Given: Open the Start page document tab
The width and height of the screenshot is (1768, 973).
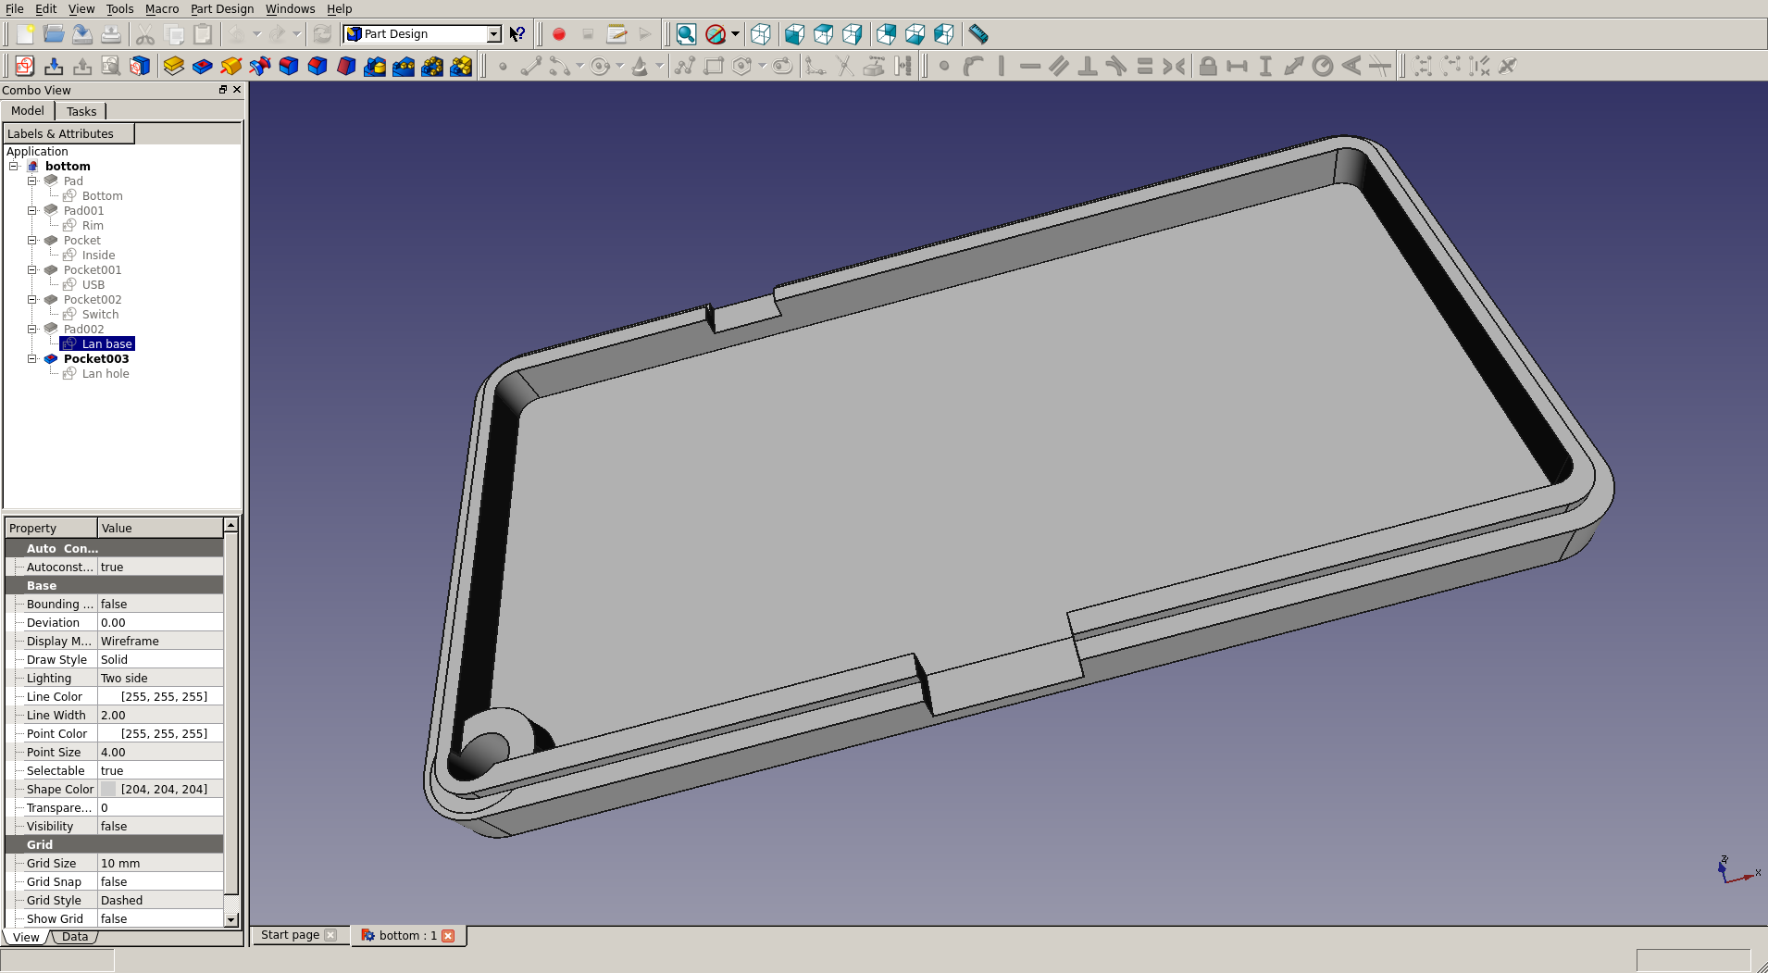Looking at the screenshot, I should coord(291,935).
